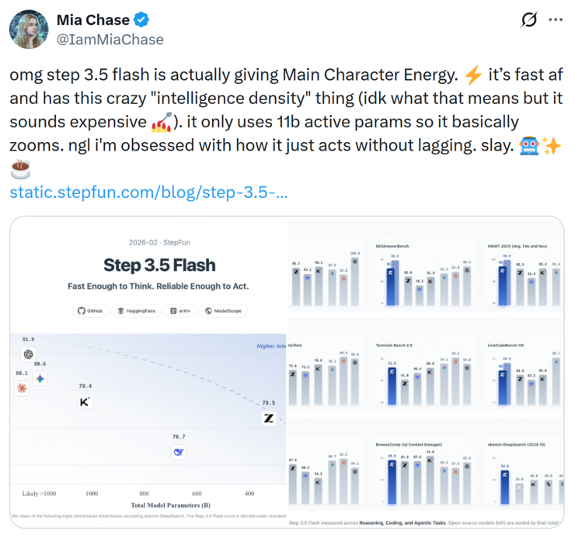Open the Grok icon on the post
The image size is (575, 538).
(528, 21)
